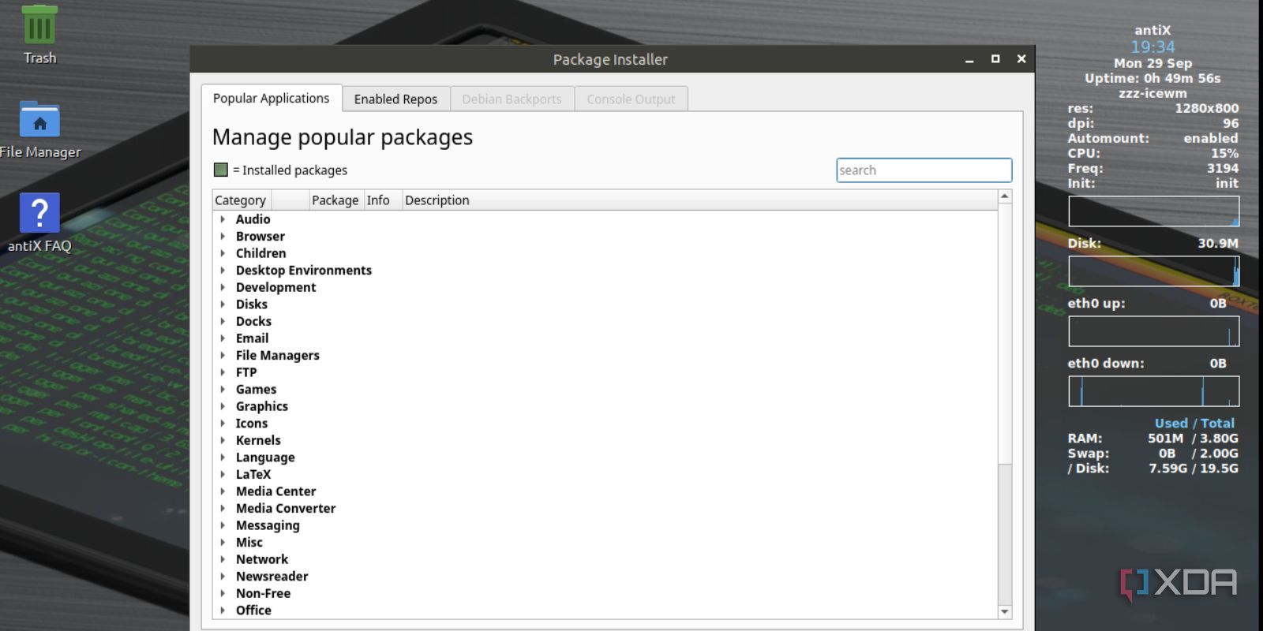The image size is (1263, 631).
Task: Click the Description column header
Action: [699, 200]
